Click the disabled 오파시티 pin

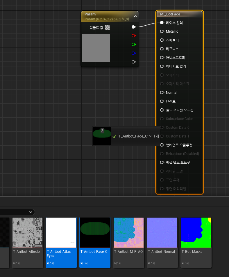(162, 75)
